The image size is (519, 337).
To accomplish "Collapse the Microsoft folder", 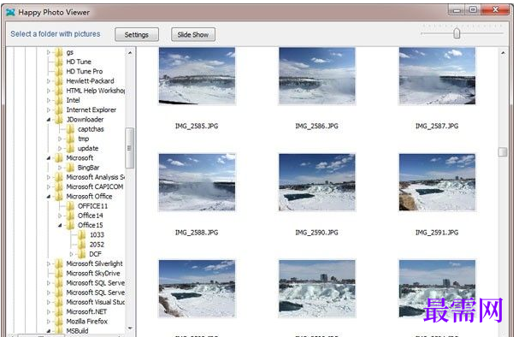I will coord(49,158).
